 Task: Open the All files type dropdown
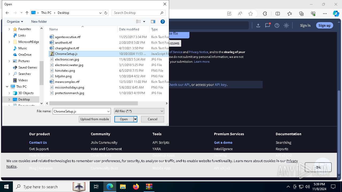point(139,111)
